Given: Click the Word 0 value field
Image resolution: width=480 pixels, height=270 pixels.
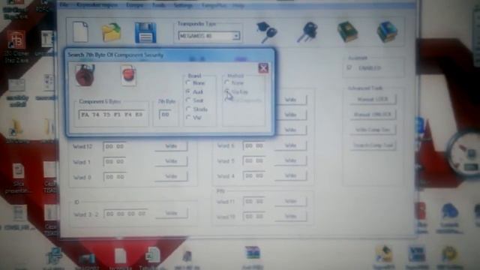Looking at the screenshot, I should [115, 177].
